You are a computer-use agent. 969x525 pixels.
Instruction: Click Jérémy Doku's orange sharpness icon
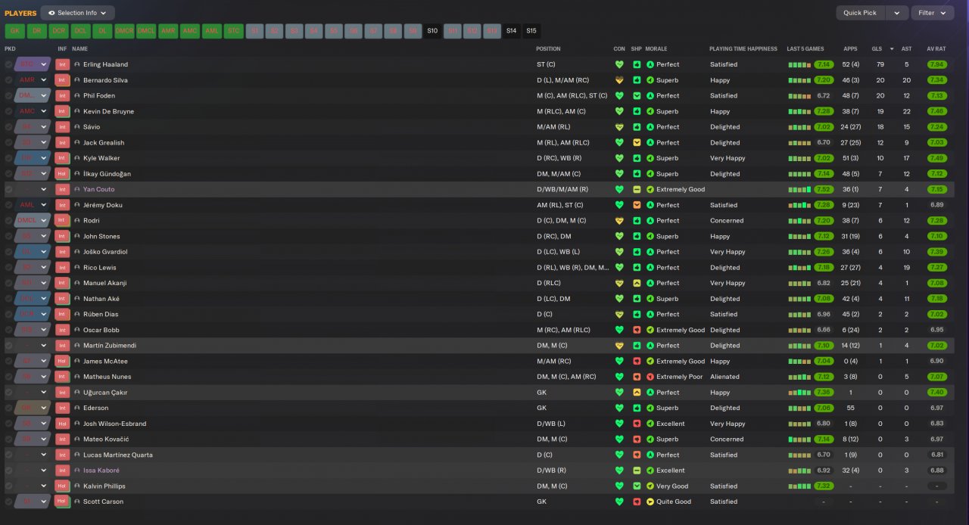(x=637, y=205)
